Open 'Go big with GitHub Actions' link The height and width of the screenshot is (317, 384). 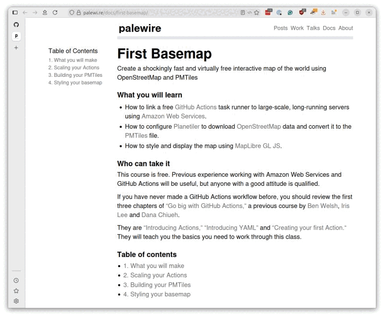(x=206, y=206)
